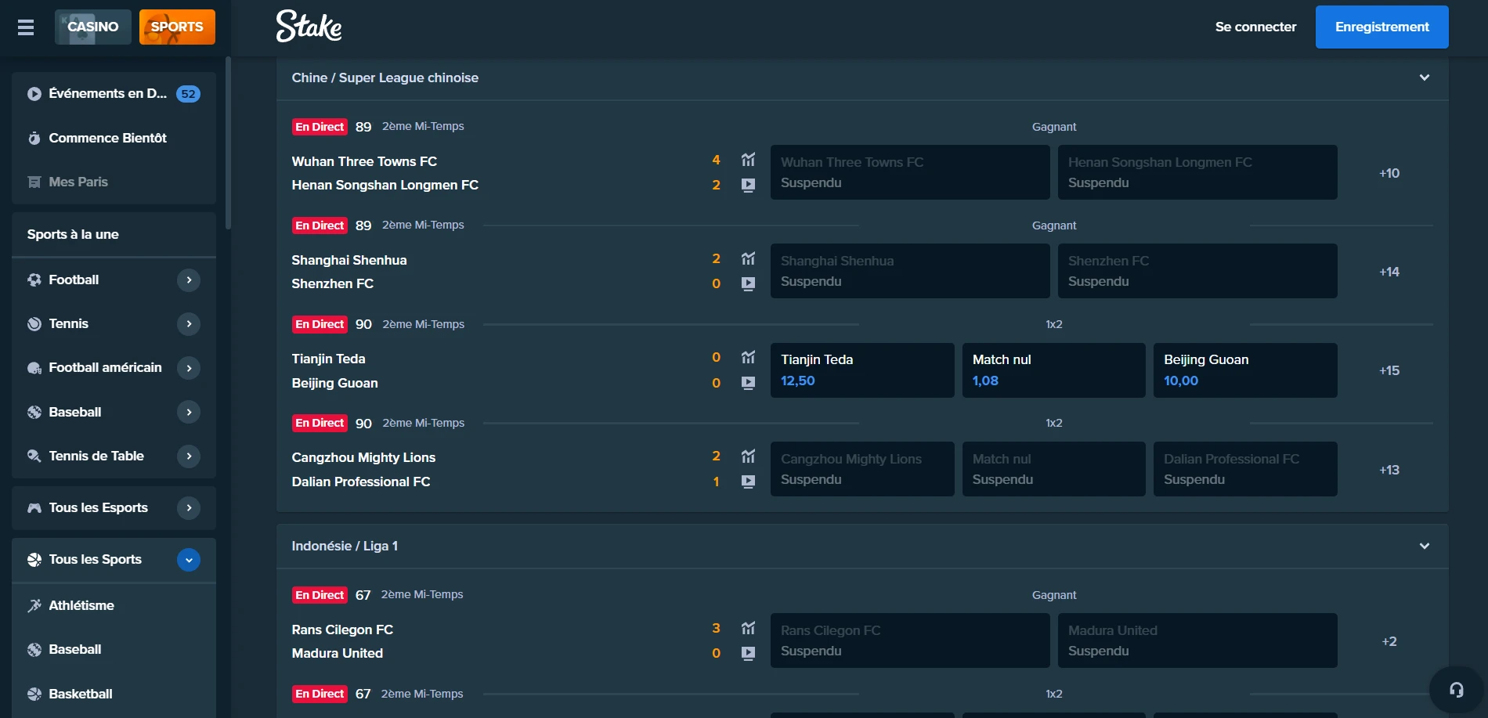Screen dimensions: 1488x718
Task: Expand the Football américain submenu arrow
Action: (189, 368)
